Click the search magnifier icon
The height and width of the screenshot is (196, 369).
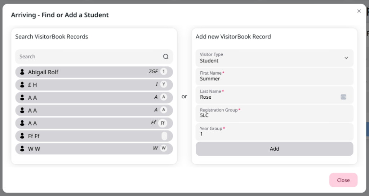point(166,57)
